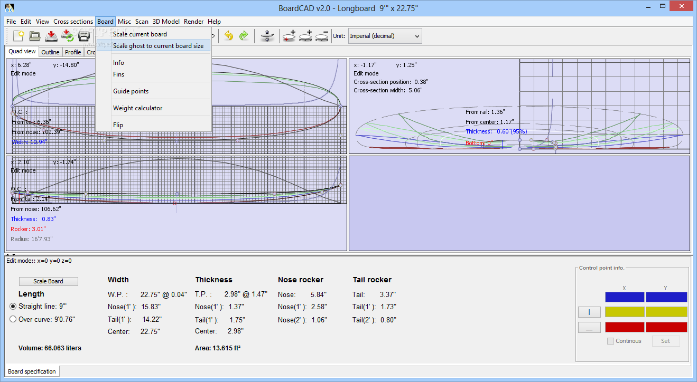Click the flip board arrows icon
This screenshot has height=382, width=697.
pos(267,36)
